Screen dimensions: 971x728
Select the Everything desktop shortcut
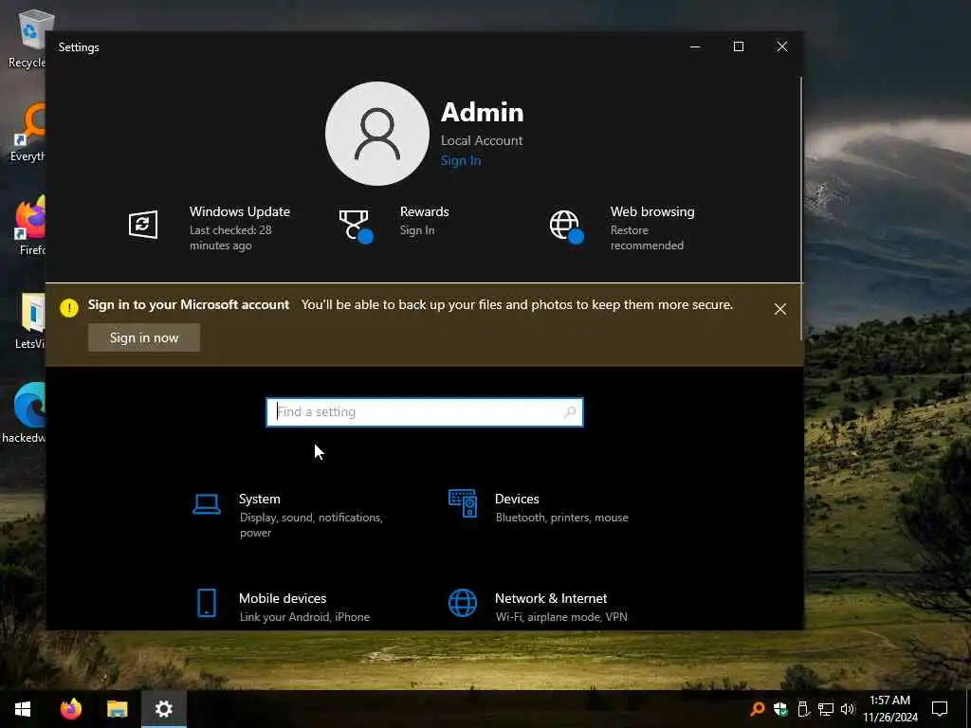(x=27, y=133)
